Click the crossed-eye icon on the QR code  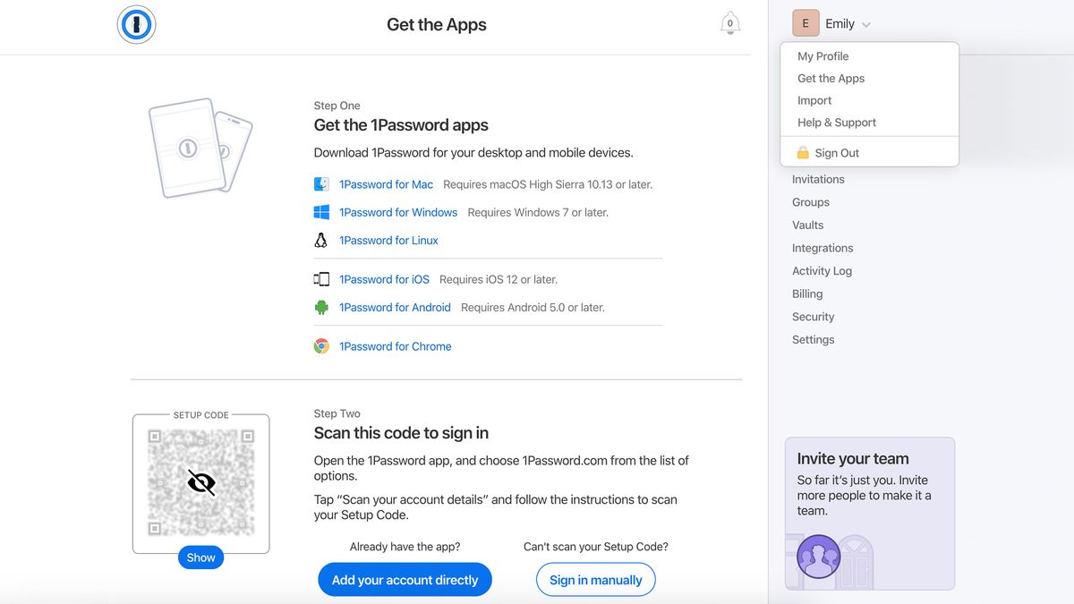[x=200, y=483]
